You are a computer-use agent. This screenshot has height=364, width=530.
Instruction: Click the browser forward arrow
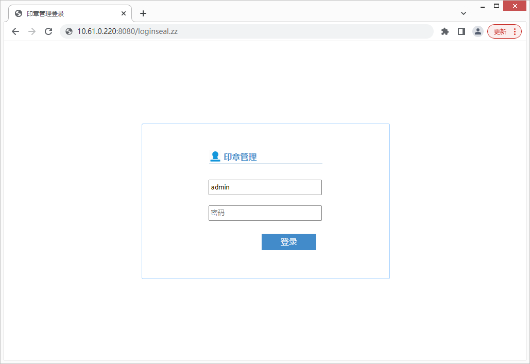pyautogui.click(x=32, y=31)
